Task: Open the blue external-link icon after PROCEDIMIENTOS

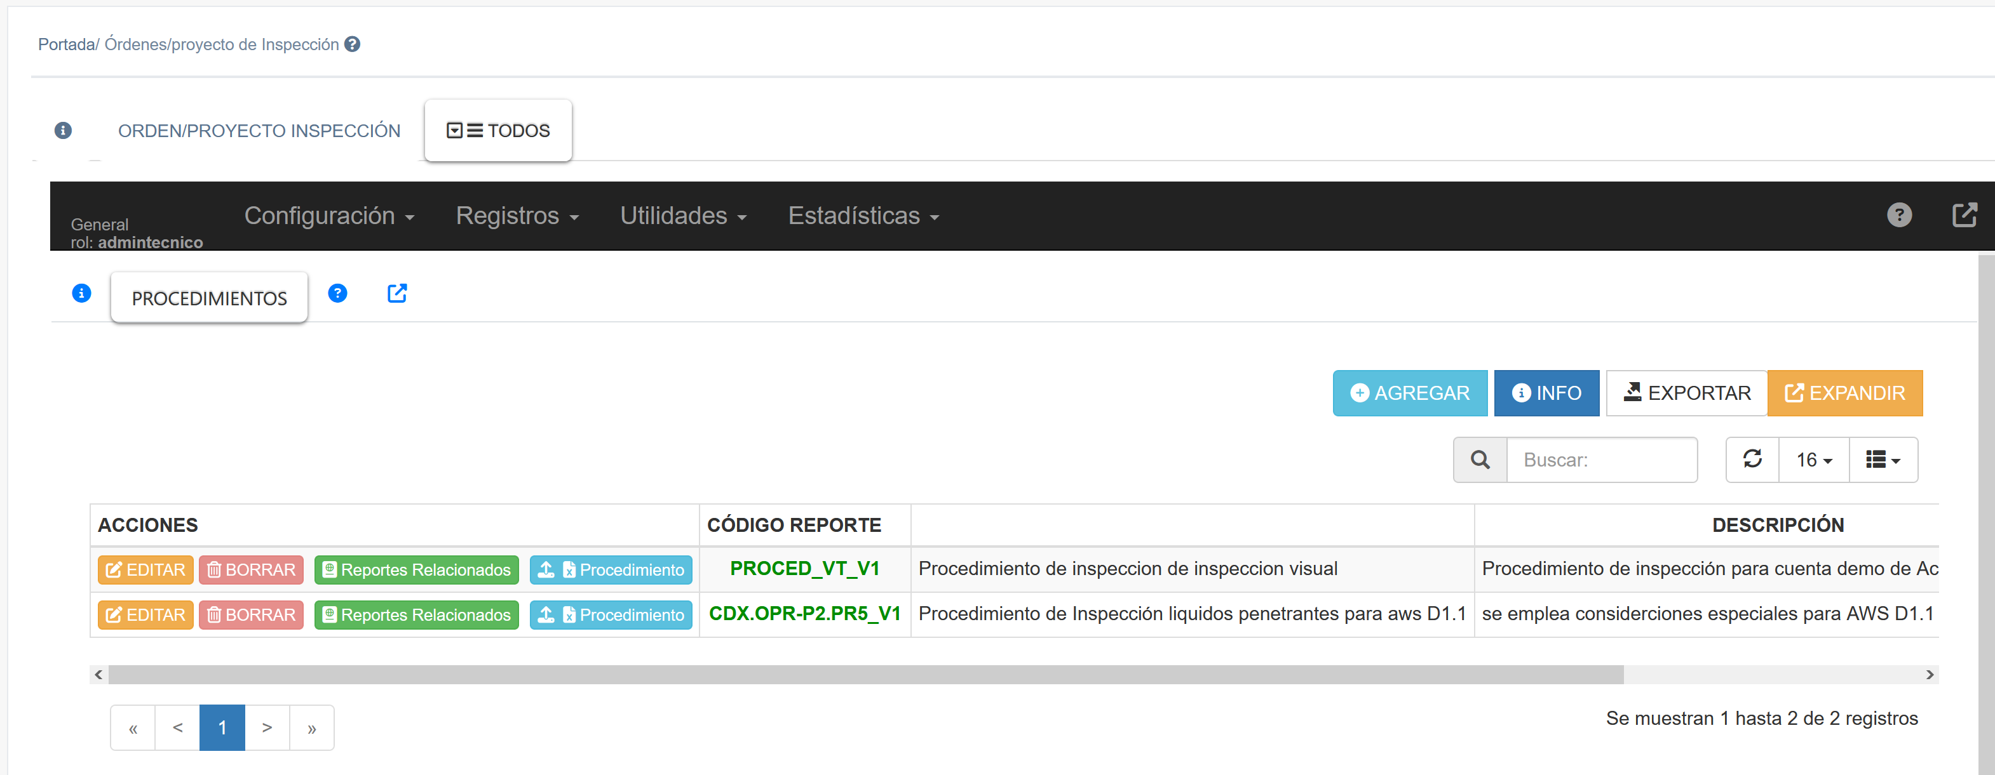Action: (397, 293)
